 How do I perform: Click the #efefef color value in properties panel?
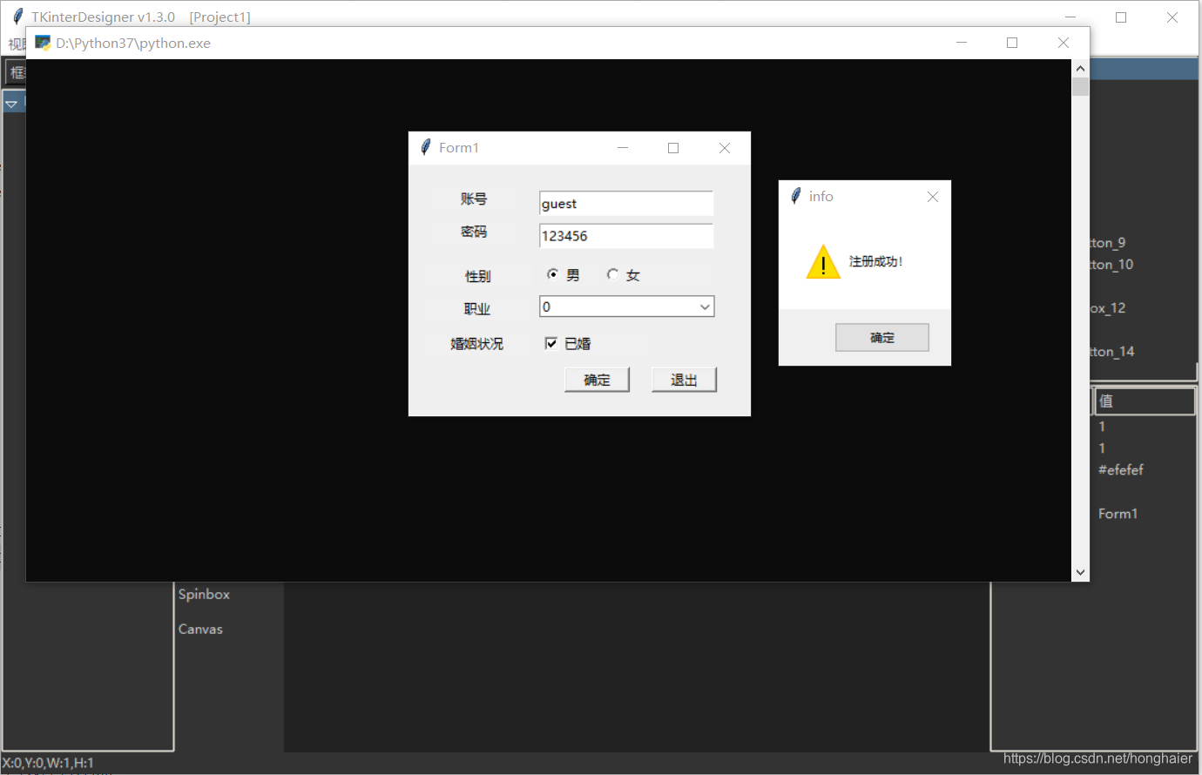pos(1120,469)
